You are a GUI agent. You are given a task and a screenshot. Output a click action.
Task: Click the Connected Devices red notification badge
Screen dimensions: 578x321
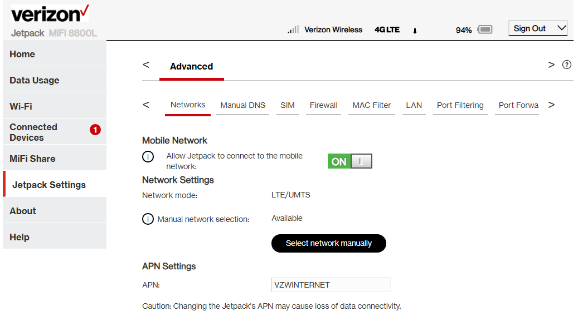(x=95, y=130)
